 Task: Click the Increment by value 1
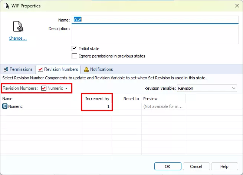(x=108, y=106)
